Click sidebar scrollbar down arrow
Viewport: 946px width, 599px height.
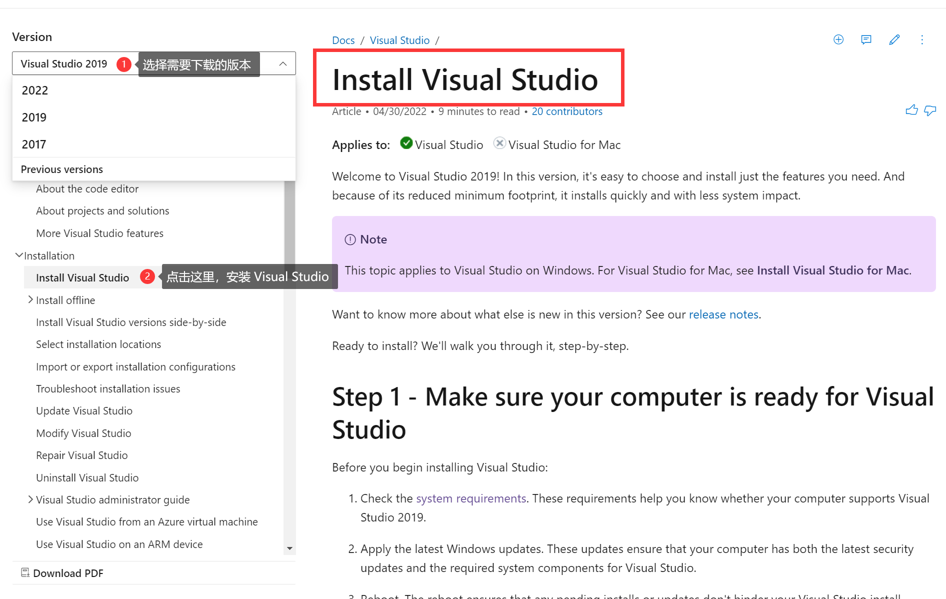pos(289,549)
